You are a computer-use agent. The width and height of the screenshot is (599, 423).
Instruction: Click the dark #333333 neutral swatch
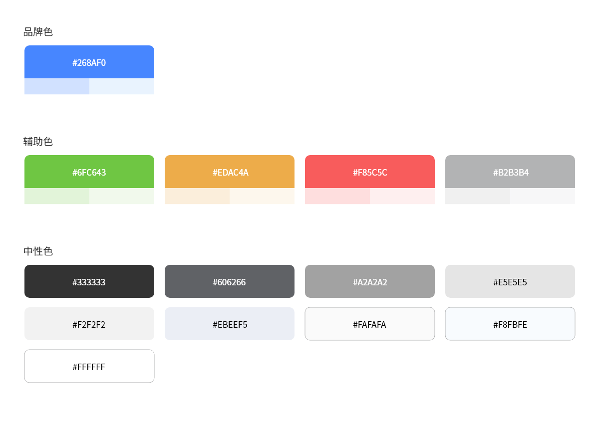(x=89, y=281)
